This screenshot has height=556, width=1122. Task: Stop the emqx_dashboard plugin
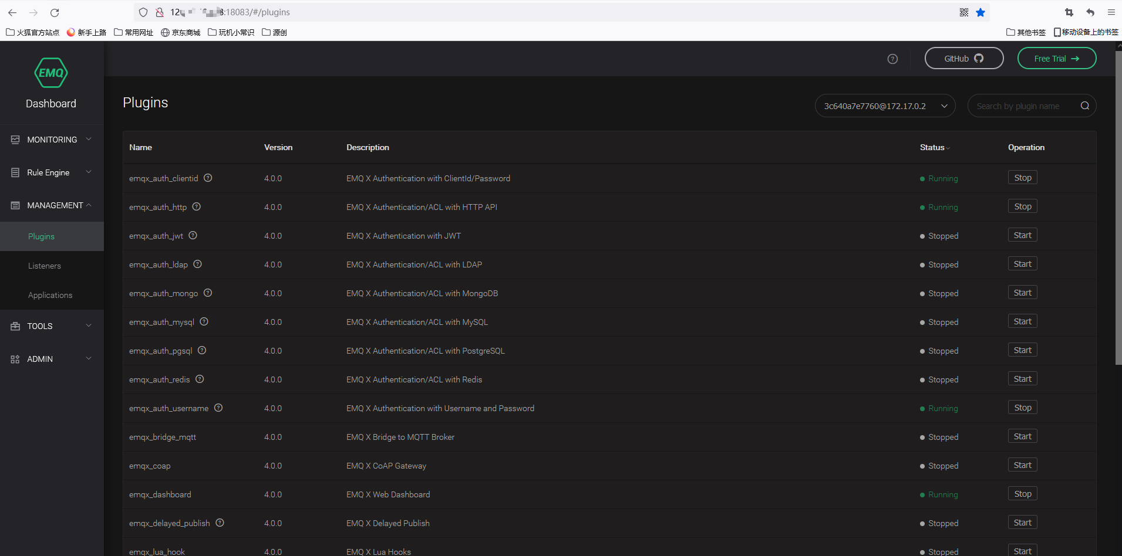1023,494
